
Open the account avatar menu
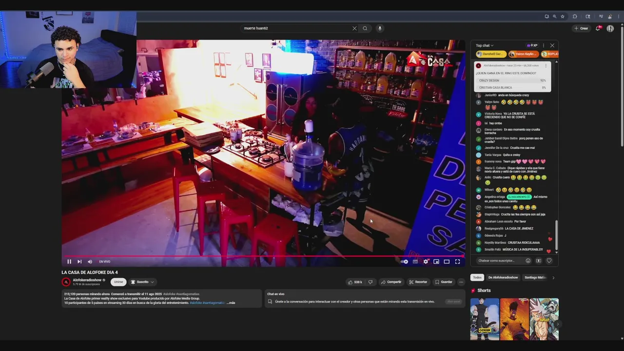610,28
